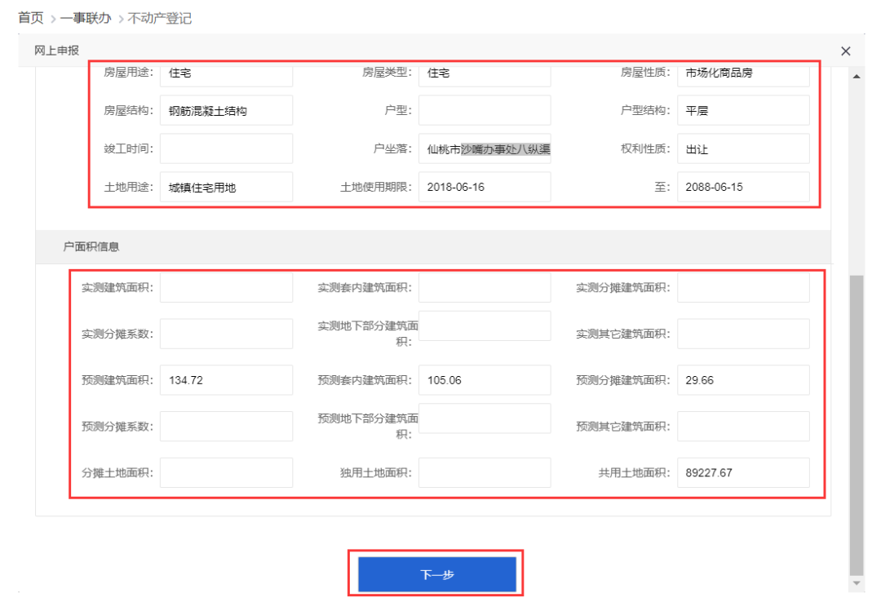Click the 竣工时间 date field
Image resolution: width=881 pixels, height=602 pixels.
226,148
